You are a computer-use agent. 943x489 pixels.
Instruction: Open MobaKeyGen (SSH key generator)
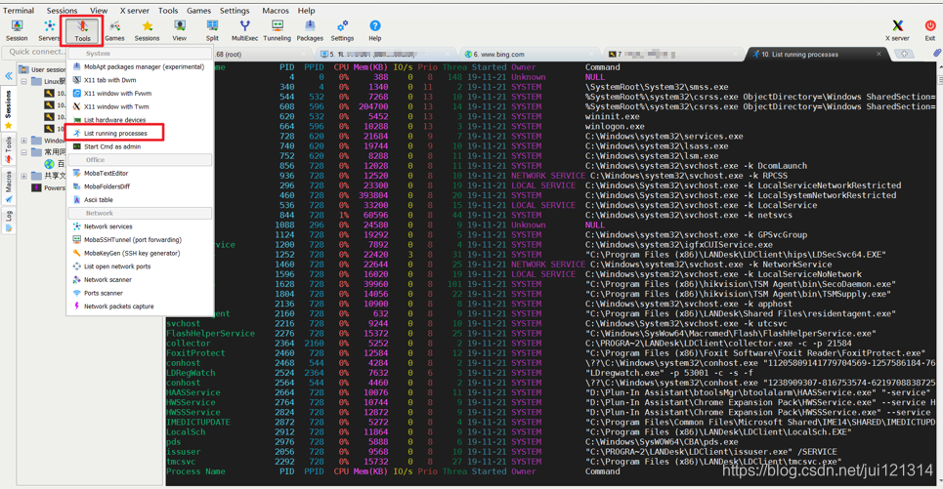click(x=139, y=253)
